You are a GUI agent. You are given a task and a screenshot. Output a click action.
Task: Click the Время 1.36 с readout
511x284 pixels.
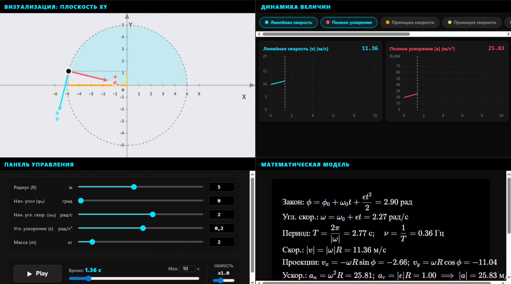point(85,270)
